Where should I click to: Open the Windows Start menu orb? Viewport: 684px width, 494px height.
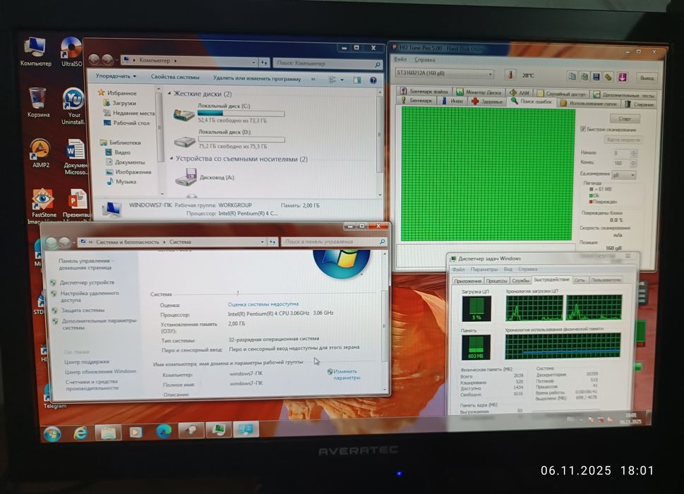pyautogui.click(x=52, y=434)
